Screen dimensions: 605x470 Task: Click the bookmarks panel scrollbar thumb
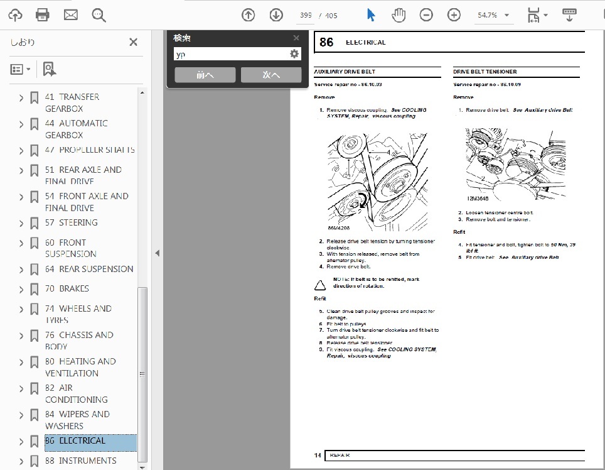(x=142, y=374)
